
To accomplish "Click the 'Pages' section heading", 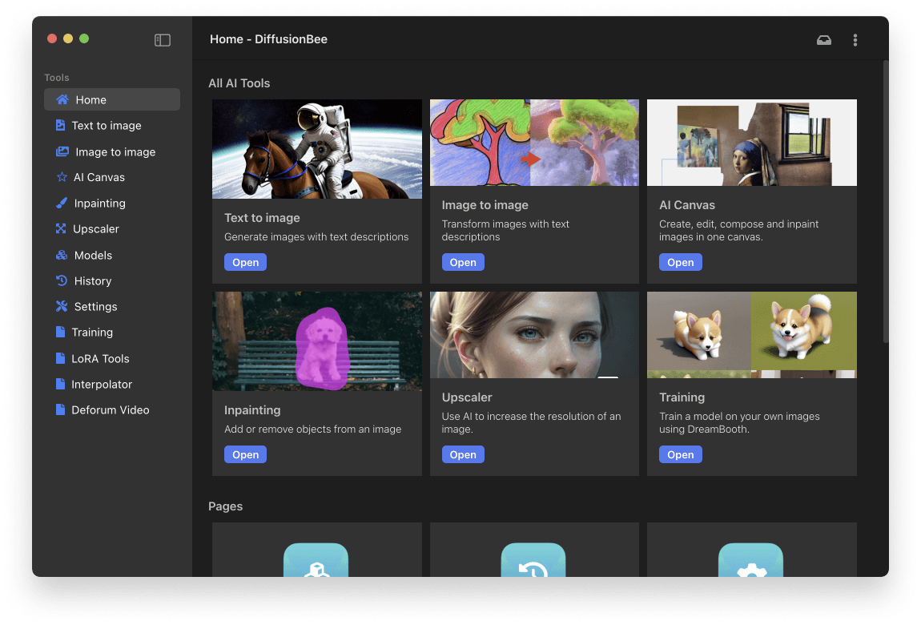I will pyautogui.click(x=226, y=506).
